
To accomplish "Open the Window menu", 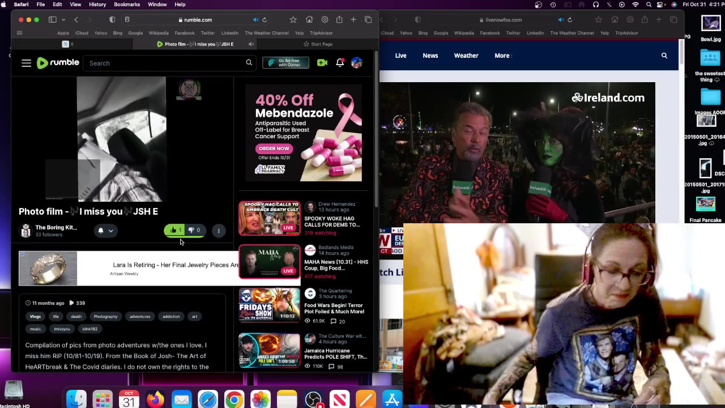I will [157, 5].
